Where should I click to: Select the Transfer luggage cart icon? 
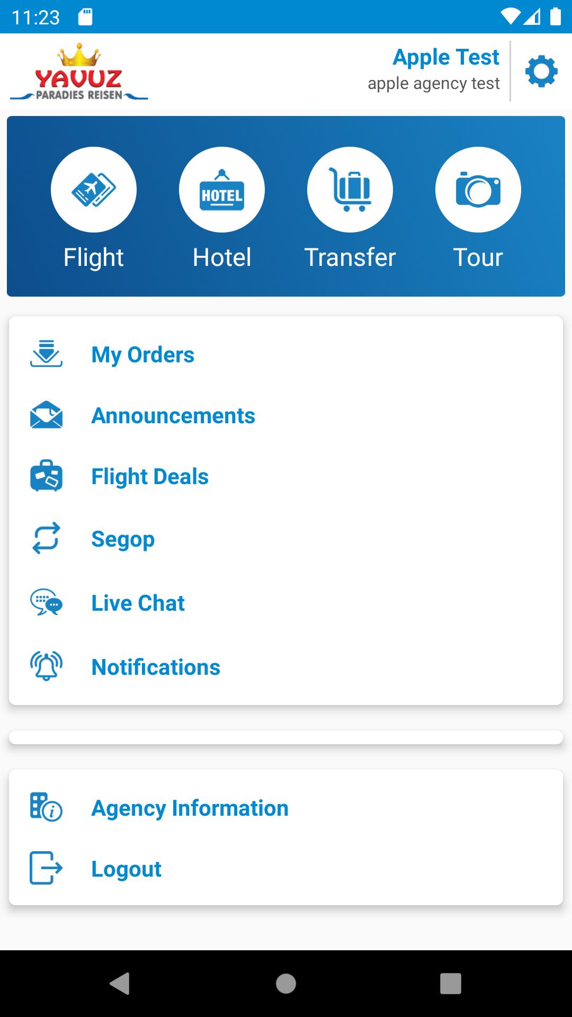(x=350, y=190)
